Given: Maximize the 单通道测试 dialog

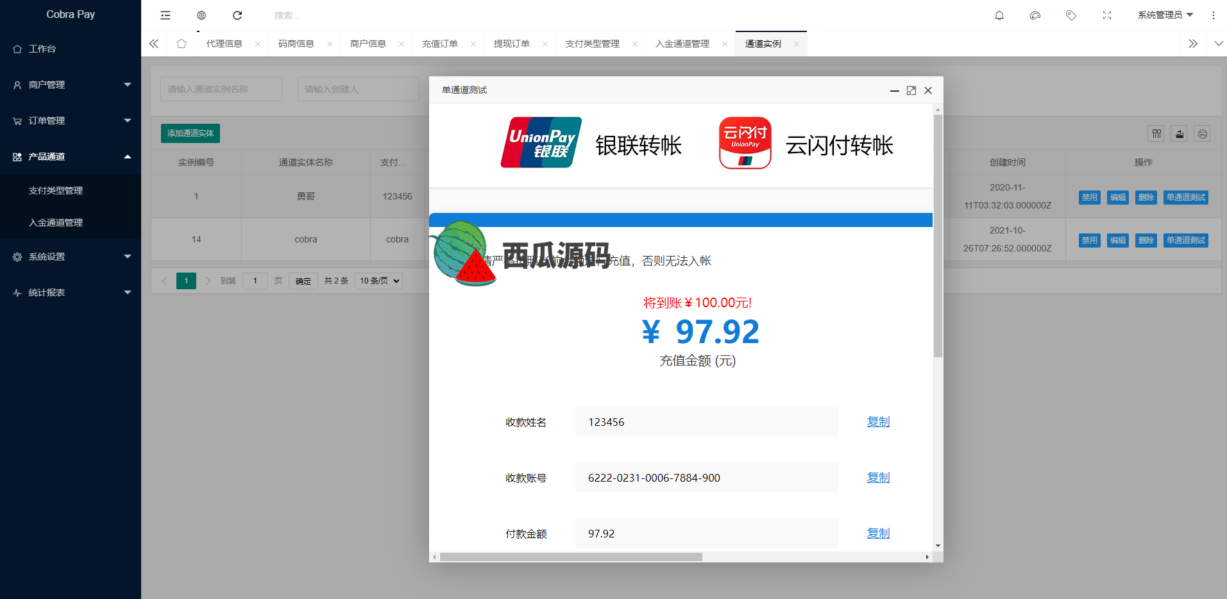Looking at the screenshot, I should coord(911,90).
